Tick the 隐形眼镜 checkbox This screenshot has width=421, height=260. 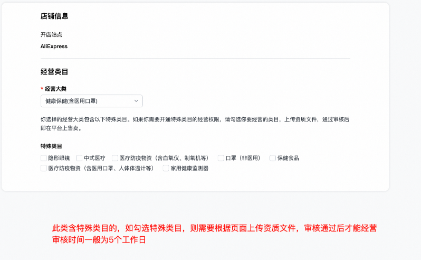coord(44,158)
